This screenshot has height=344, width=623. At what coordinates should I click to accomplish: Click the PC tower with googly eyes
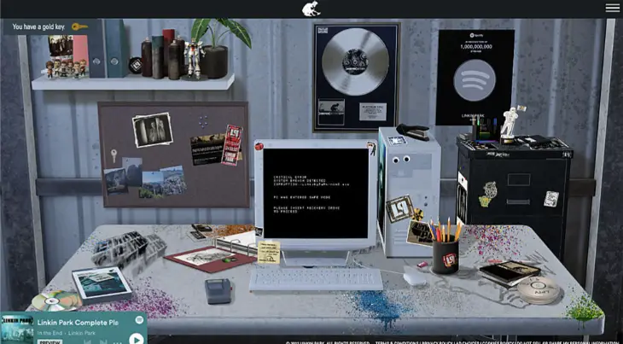[409, 193]
